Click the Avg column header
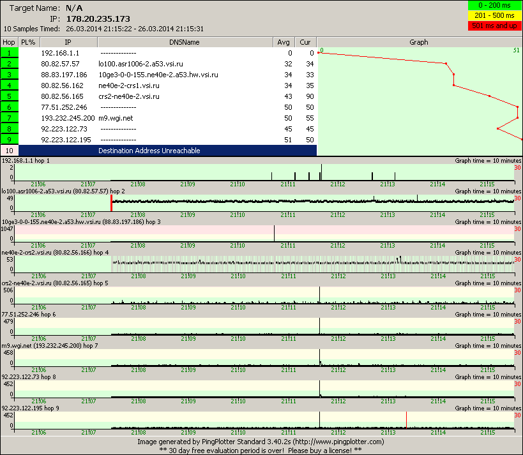 point(284,42)
